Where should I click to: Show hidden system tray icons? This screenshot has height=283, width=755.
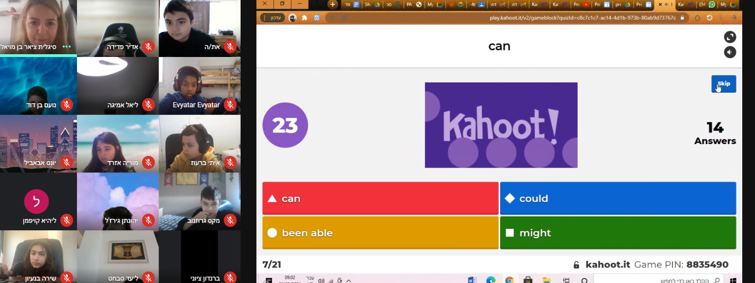(349, 281)
